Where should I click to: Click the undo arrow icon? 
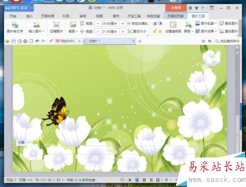coord(37,41)
